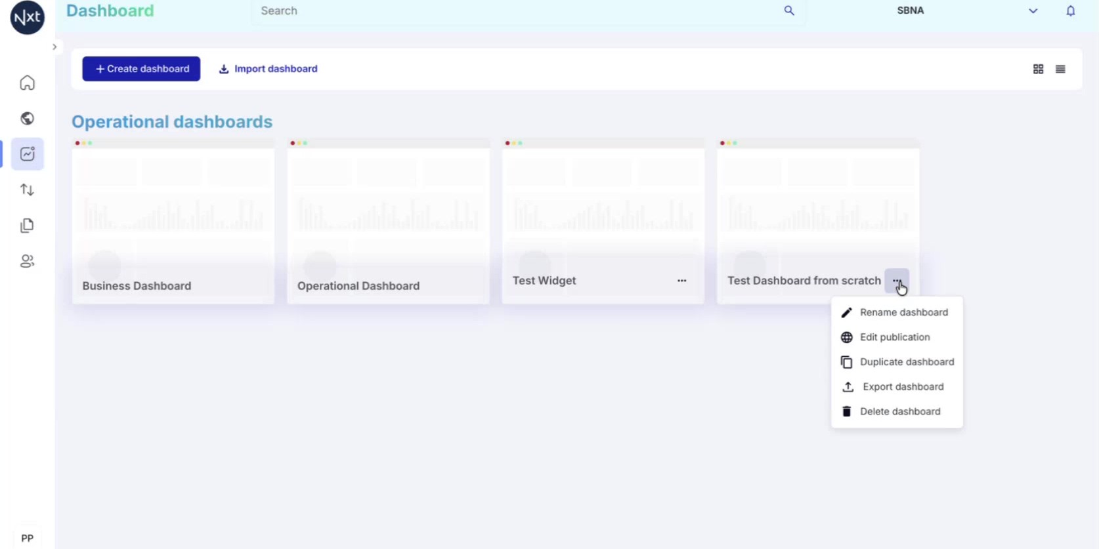
Task: Choose Edit publication from the menu
Action: 897,337
